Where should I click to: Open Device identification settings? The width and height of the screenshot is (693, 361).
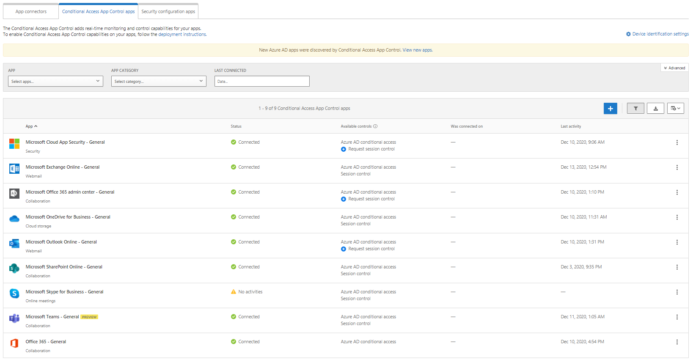[657, 34]
